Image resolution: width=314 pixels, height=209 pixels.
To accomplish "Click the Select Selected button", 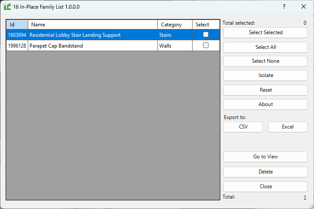I will (265, 32).
